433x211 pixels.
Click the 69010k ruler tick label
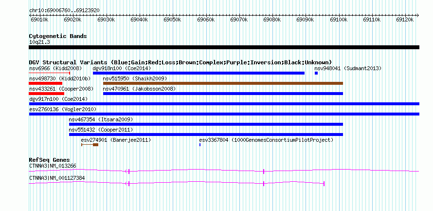[x=40, y=19]
